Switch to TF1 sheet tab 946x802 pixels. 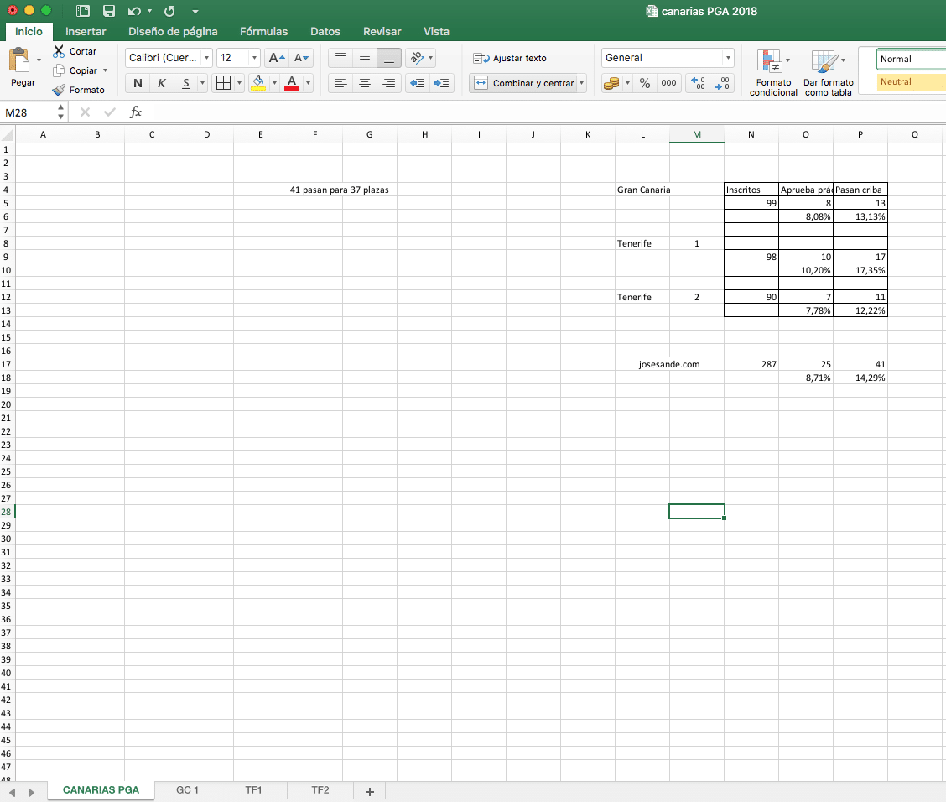click(x=253, y=790)
